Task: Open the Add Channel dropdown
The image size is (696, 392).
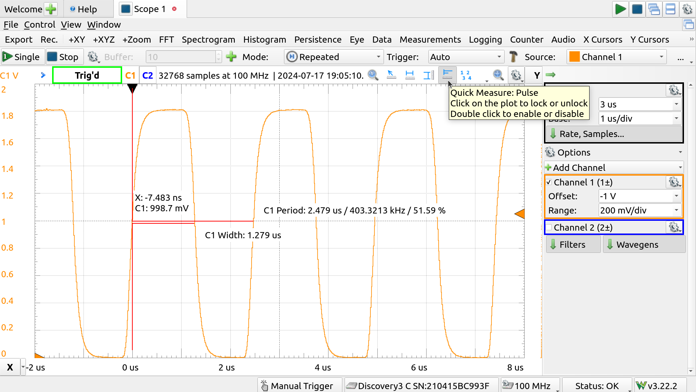Action: [614, 168]
